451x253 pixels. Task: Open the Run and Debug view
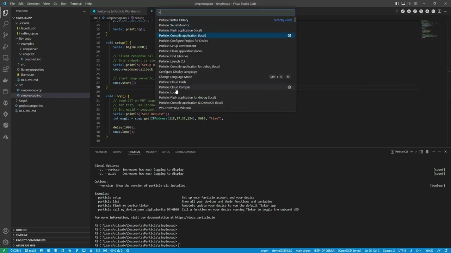point(6,46)
